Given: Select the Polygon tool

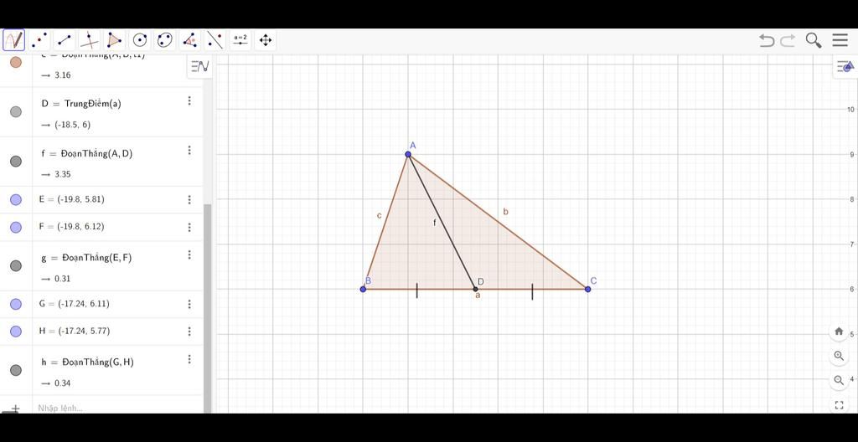Looking at the screenshot, I should pos(114,40).
